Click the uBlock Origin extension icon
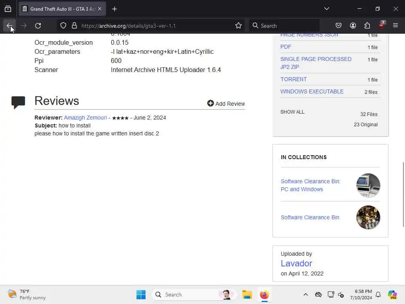Viewport: 405px width, 304px height. pos(382,25)
